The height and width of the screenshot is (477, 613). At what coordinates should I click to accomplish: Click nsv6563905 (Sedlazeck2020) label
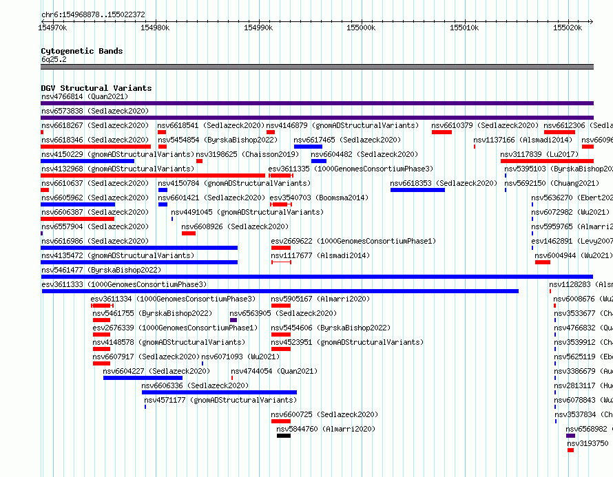(283, 313)
